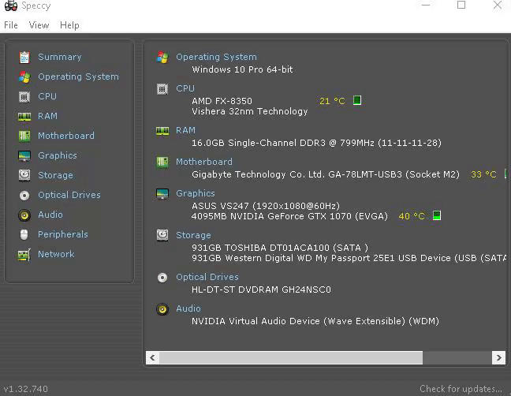
Task: Click disc icon beside Optical Drives heading in main panel
Action: click(162, 278)
